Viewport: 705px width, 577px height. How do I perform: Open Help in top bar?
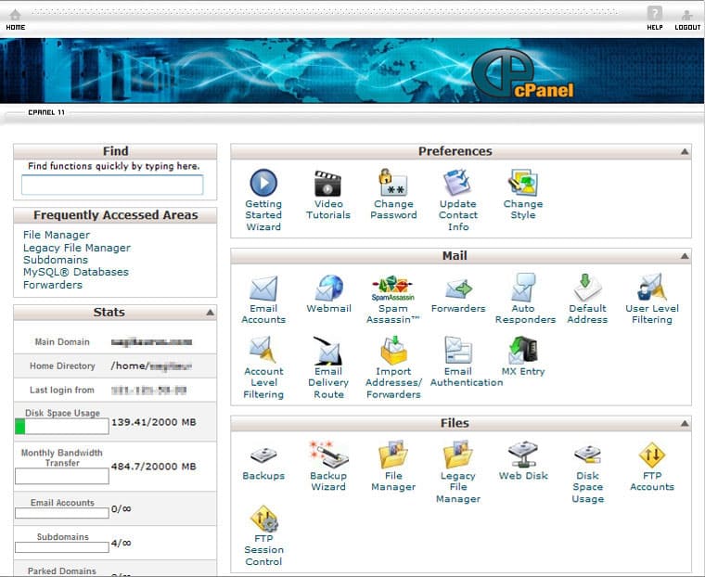point(655,19)
